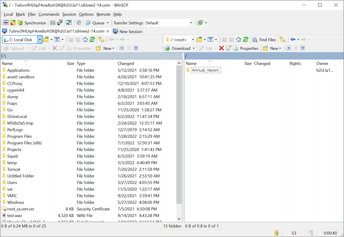Sort local files by Name column
Screen dimensions: 344x237
click(x=26, y=63)
